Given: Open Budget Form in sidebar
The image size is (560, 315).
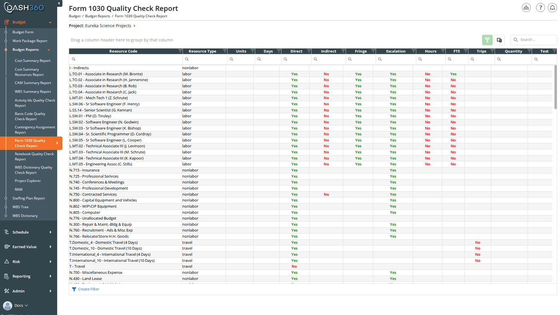Looking at the screenshot, I should [23, 32].
